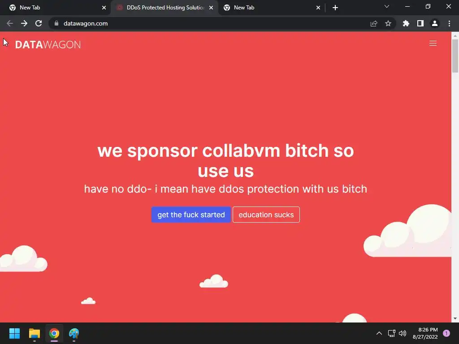Go back to the previous page
Viewport: 459px width, 344px height.
tap(10, 23)
